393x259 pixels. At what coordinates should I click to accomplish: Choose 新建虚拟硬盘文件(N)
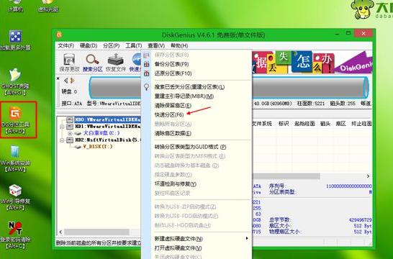[x=179, y=239]
